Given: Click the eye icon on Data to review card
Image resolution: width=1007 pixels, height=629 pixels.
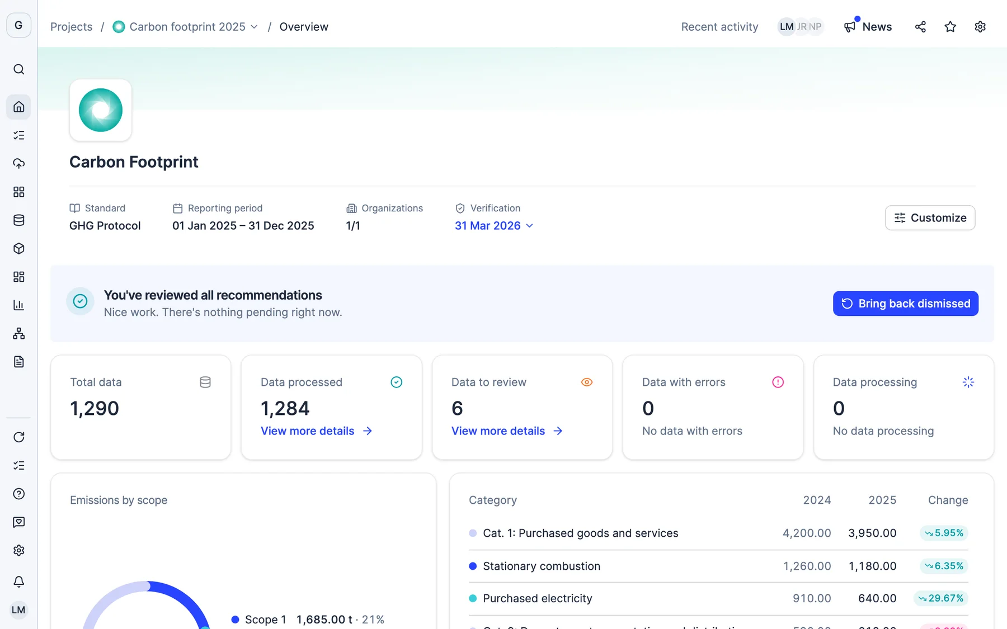Looking at the screenshot, I should click(x=587, y=382).
